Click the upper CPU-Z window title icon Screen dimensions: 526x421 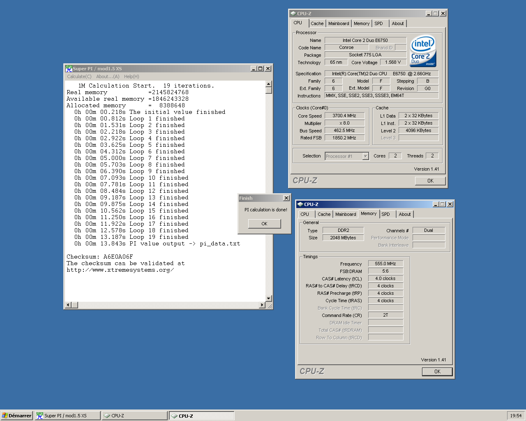(x=293, y=14)
